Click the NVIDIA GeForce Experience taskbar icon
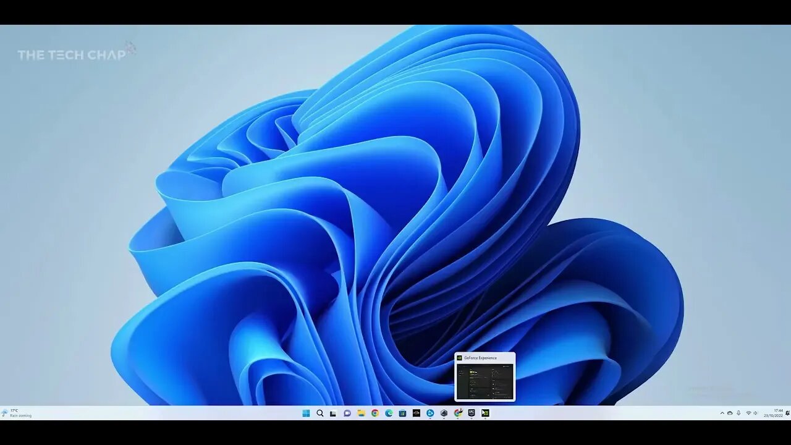This screenshot has width=791, height=445. [x=485, y=413]
